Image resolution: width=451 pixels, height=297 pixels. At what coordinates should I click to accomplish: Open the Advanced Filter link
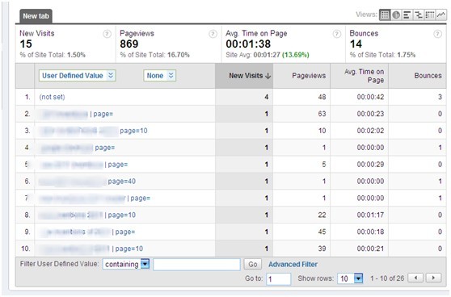coord(293,264)
